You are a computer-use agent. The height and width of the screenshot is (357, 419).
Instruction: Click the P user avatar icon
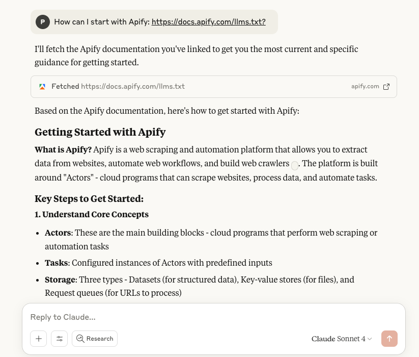(x=43, y=22)
